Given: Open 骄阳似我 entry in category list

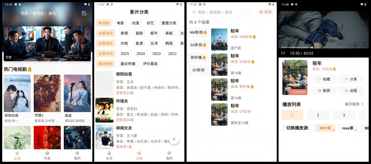Looking at the screenshot, I should click(139, 83).
